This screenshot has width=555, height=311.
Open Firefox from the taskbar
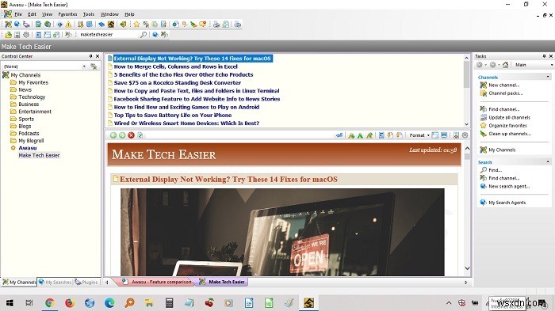point(70,303)
